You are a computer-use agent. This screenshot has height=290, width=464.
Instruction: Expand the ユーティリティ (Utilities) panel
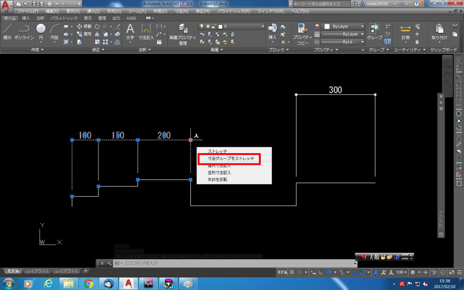point(410,50)
